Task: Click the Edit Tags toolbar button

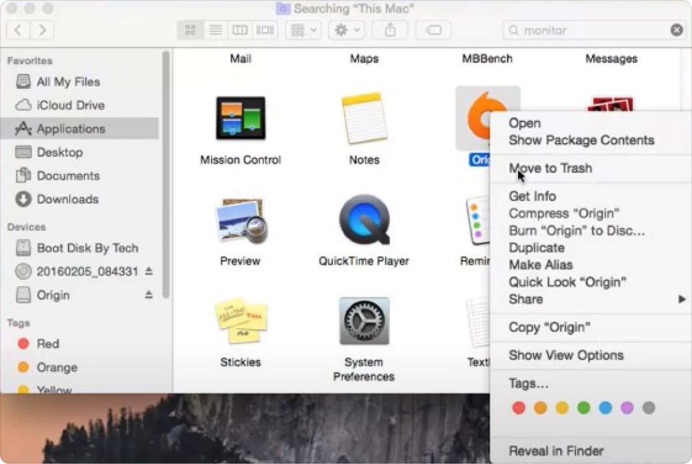Action: pyautogui.click(x=433, y=30)
